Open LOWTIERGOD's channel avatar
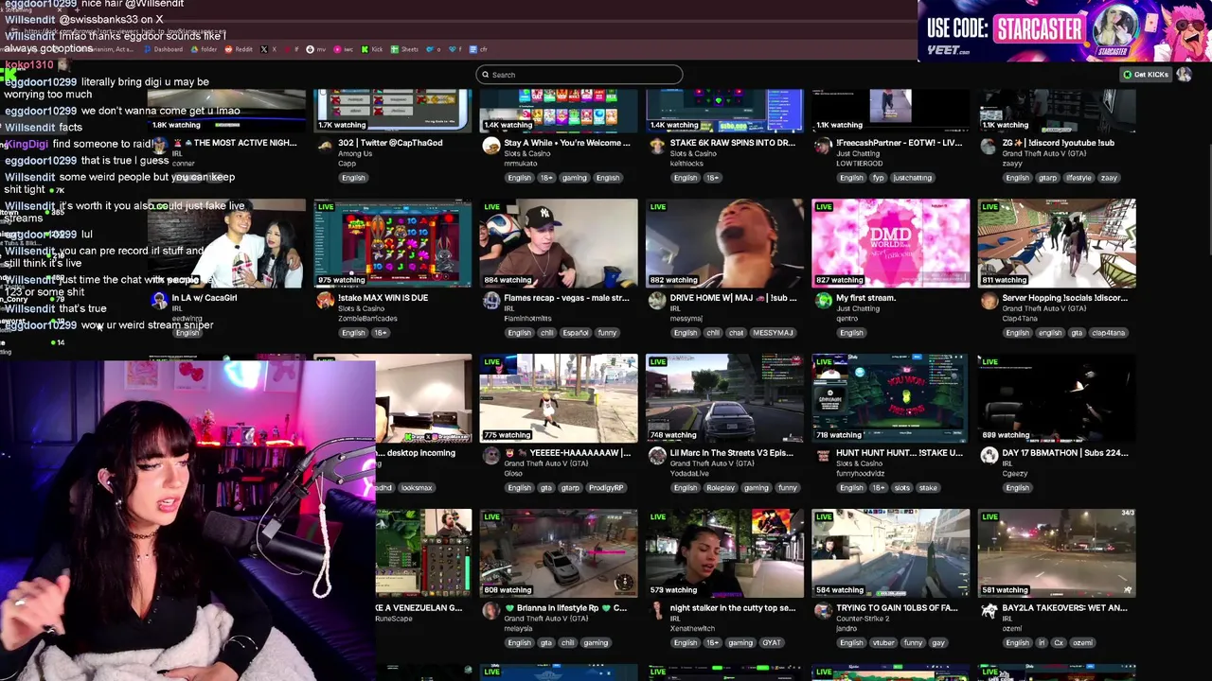Image resolution: width=1212 pixels, height=681 pixels. point(823,145)
